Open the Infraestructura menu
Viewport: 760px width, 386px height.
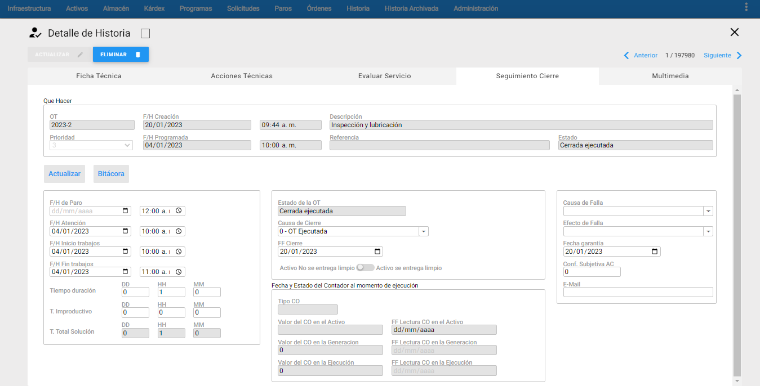(29, 8)
